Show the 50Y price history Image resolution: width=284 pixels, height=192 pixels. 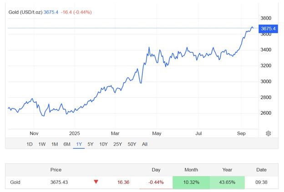[x=132, y=144]
